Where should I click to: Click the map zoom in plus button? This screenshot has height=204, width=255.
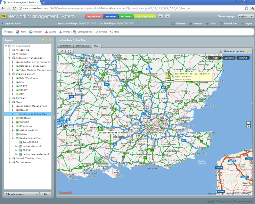pos(248,126)
